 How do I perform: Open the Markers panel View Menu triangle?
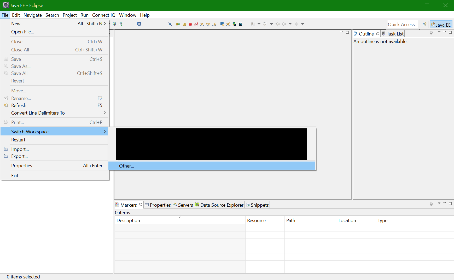coord(439,203)
